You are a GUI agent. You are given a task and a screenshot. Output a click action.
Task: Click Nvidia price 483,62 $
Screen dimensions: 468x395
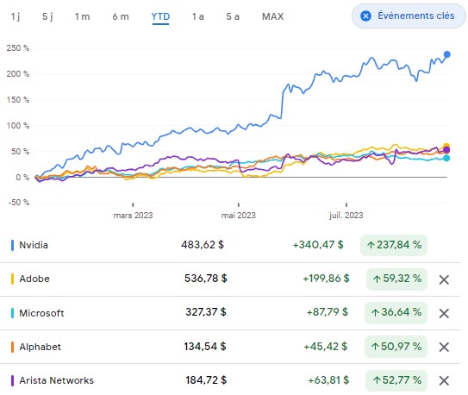point(203,245)
